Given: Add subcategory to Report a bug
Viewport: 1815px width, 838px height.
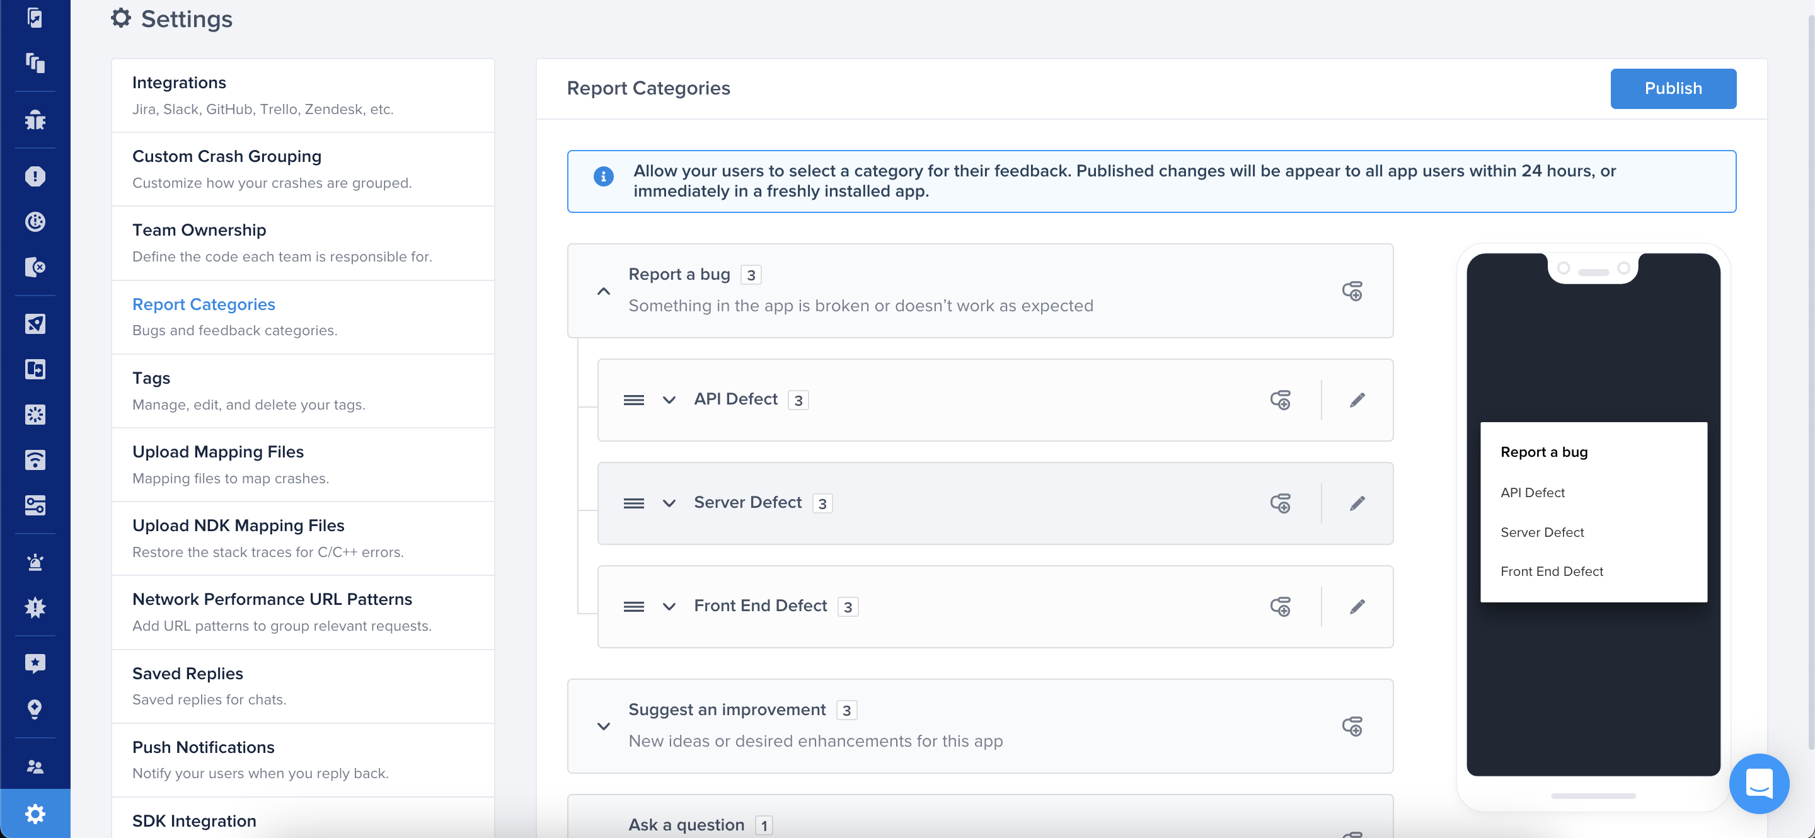Looking at the screenshot, I should (x=1351, y=291).
